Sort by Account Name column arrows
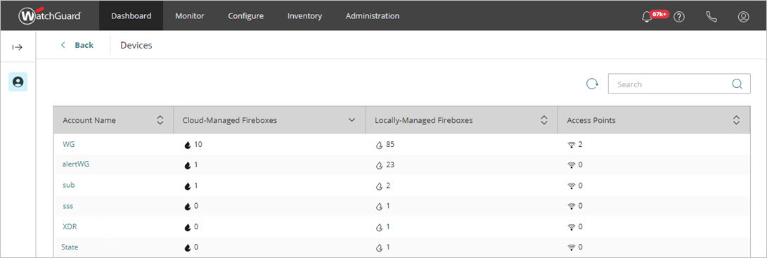The height and width of the screenshot is (258, 767). [x=160, y=120]
